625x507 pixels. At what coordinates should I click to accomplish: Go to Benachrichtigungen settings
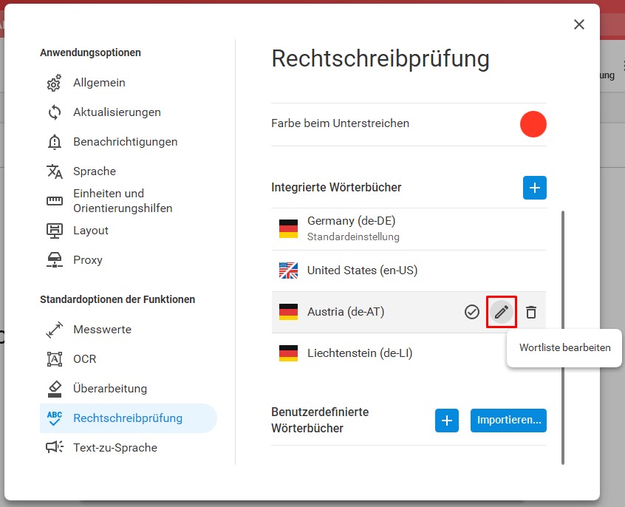pos(129,142)
